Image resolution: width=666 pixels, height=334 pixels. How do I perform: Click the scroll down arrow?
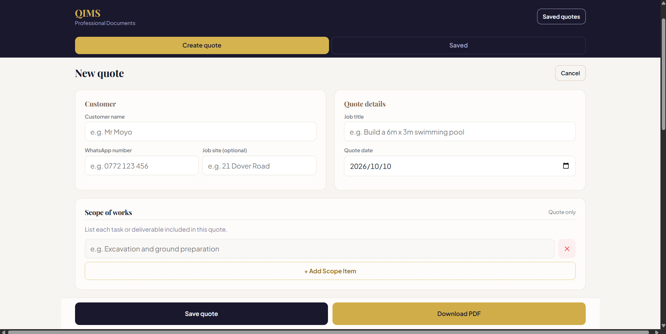click(663, 326)
